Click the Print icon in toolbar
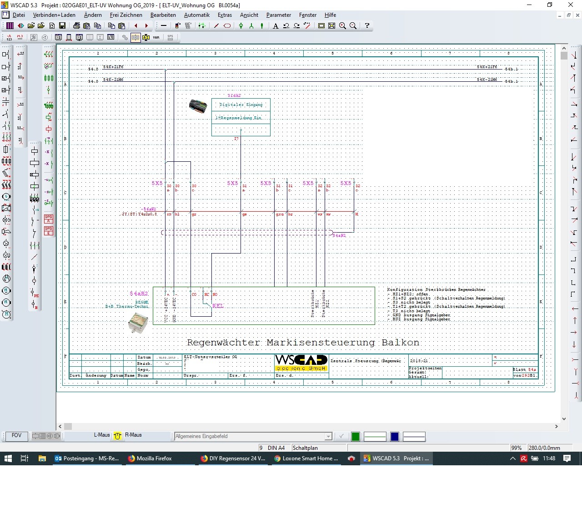 (76, 26)
